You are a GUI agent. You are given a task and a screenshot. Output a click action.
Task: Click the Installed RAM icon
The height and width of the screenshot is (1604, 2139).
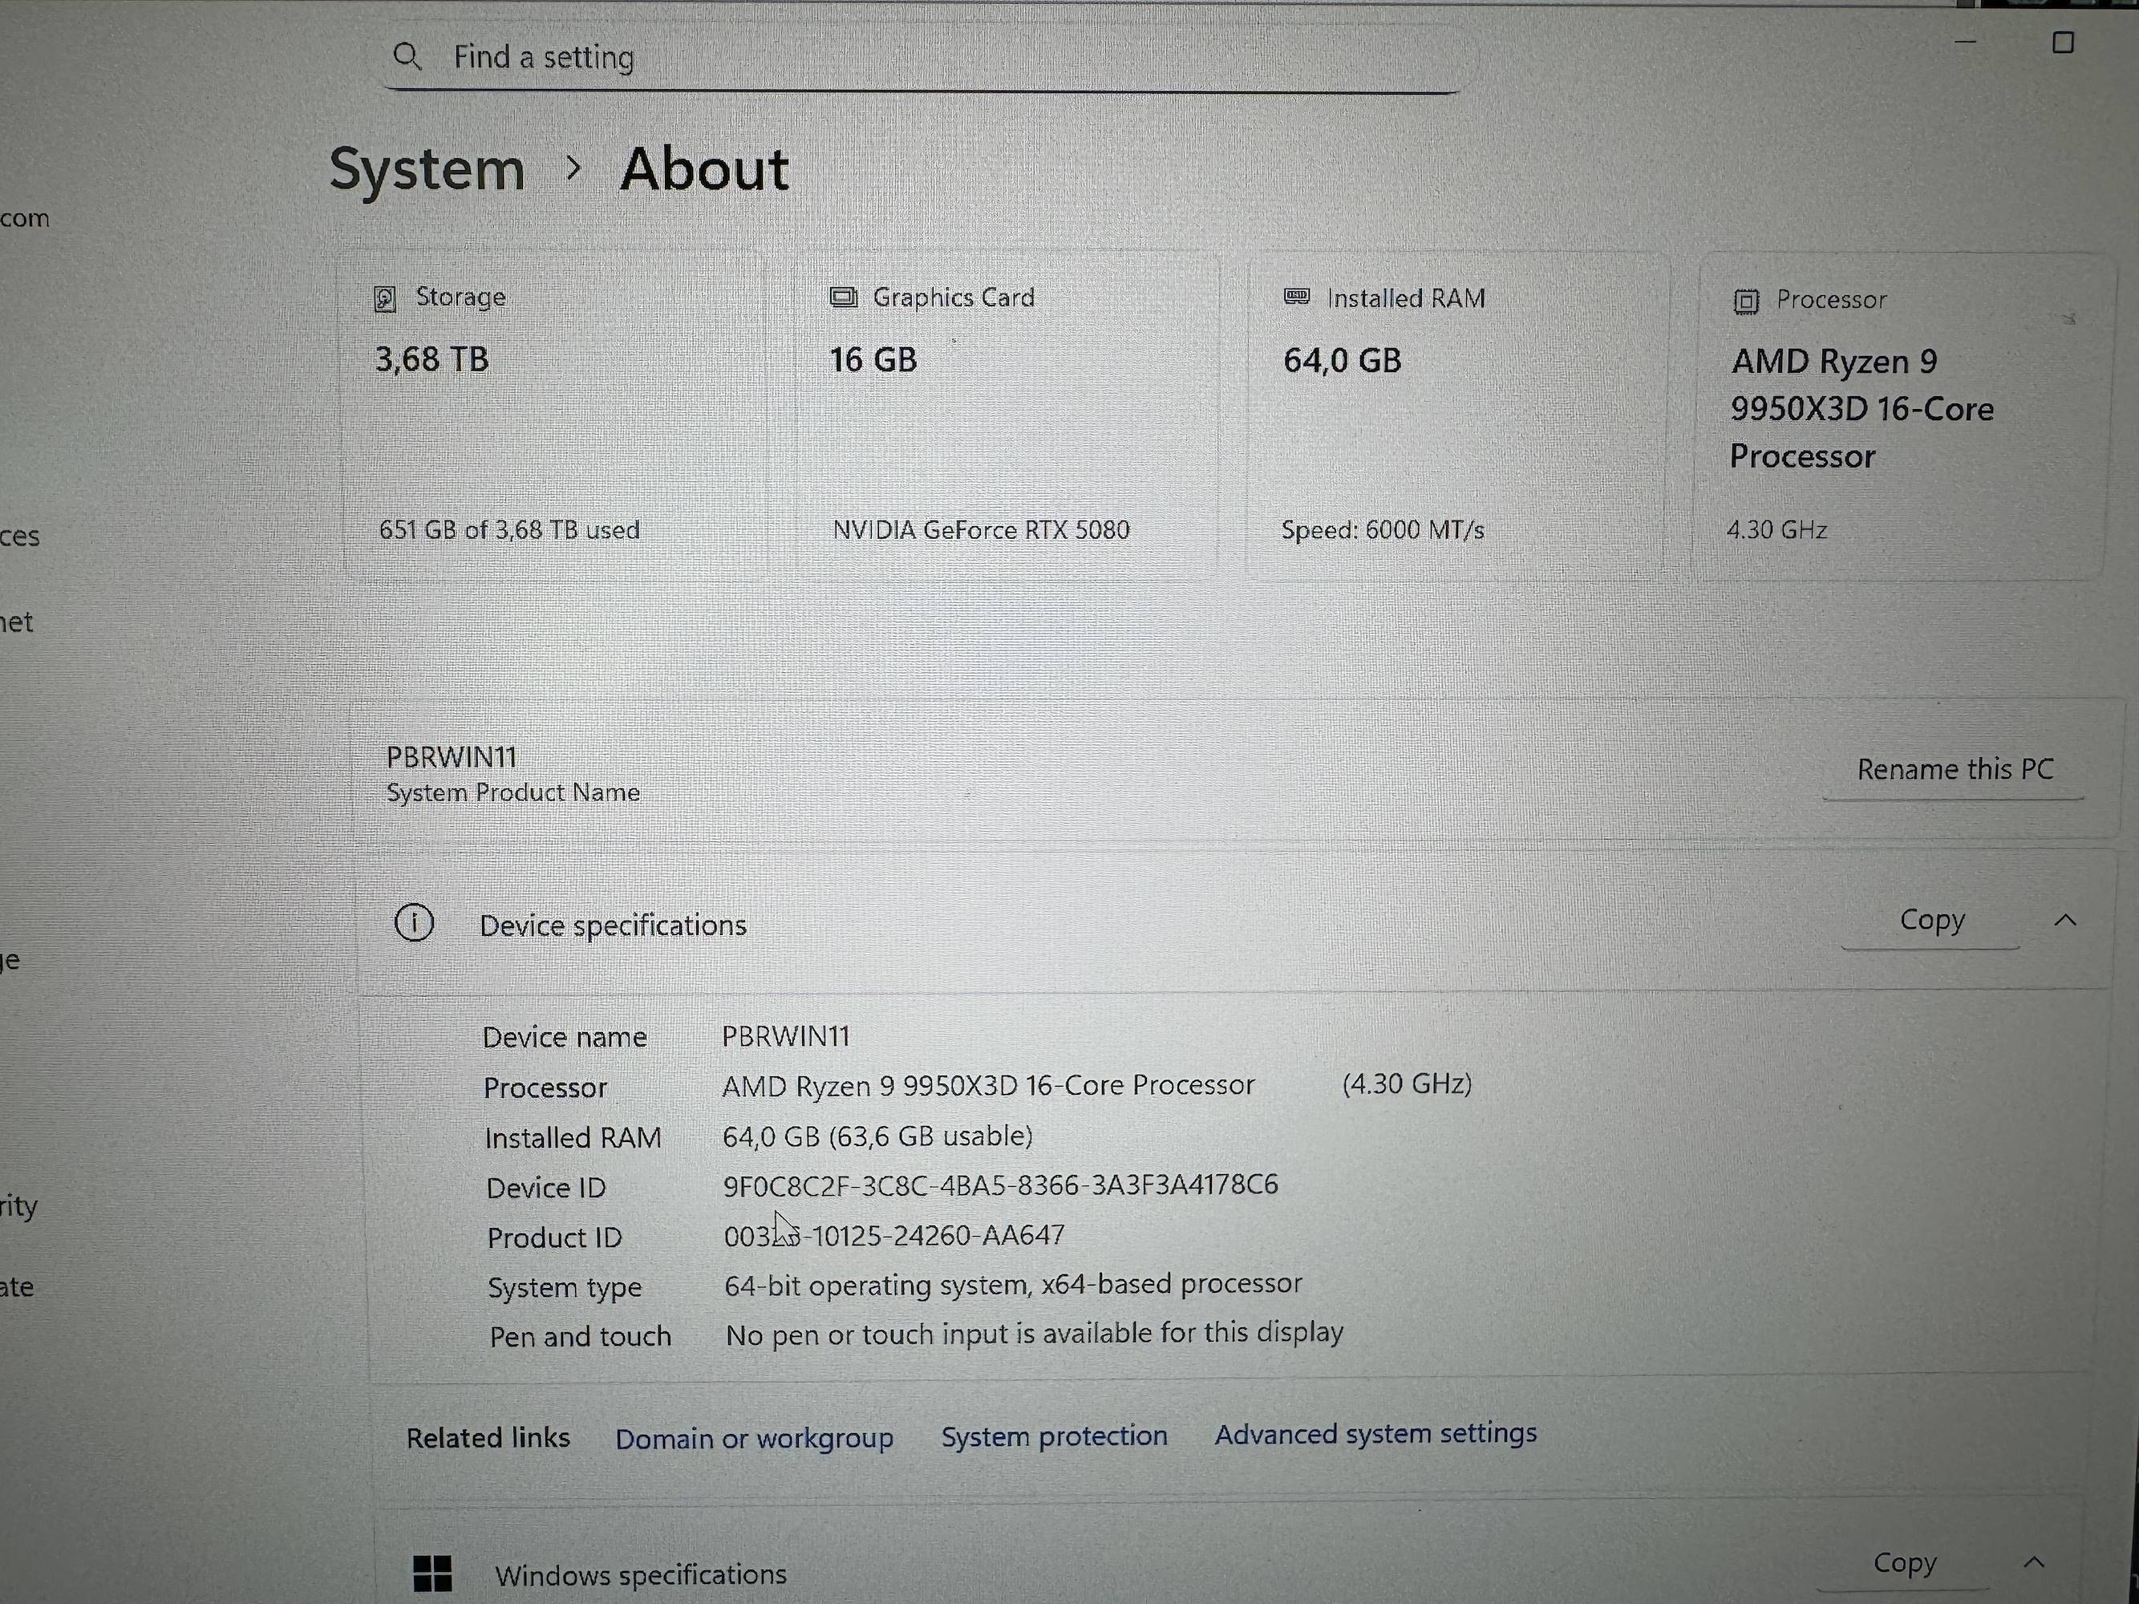coord(1296,297)
